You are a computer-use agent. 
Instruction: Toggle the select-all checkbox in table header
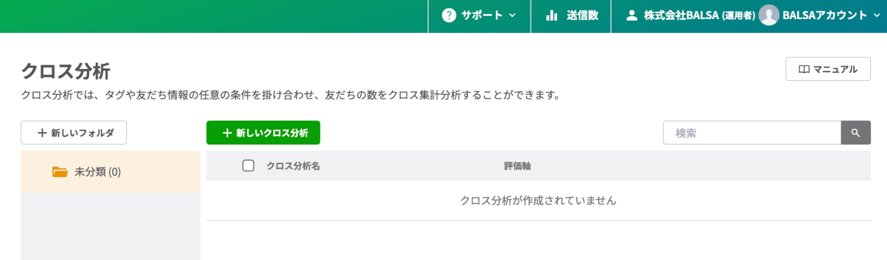coord(248,165)
